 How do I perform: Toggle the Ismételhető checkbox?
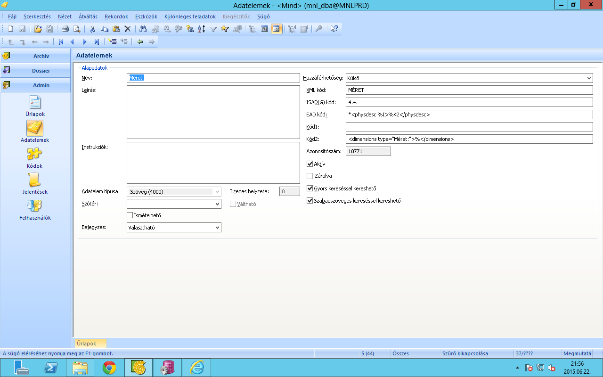130,215
